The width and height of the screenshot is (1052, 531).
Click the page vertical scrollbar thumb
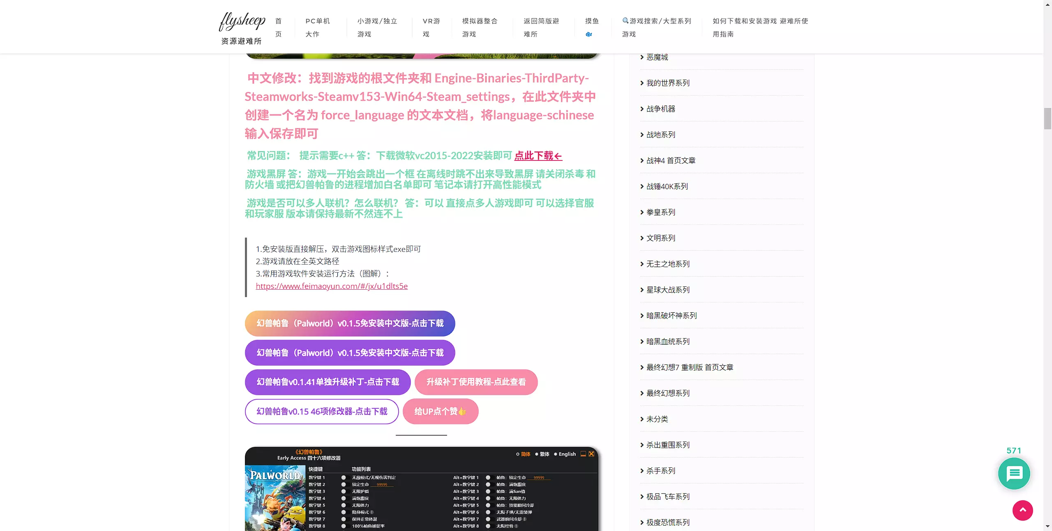pyautogui.click(x=1047, y=119)
